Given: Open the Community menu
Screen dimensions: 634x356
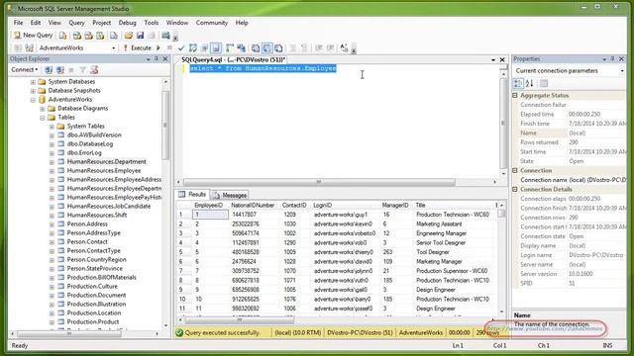Looking at the screenshot, I should click(x=212, y=23).
